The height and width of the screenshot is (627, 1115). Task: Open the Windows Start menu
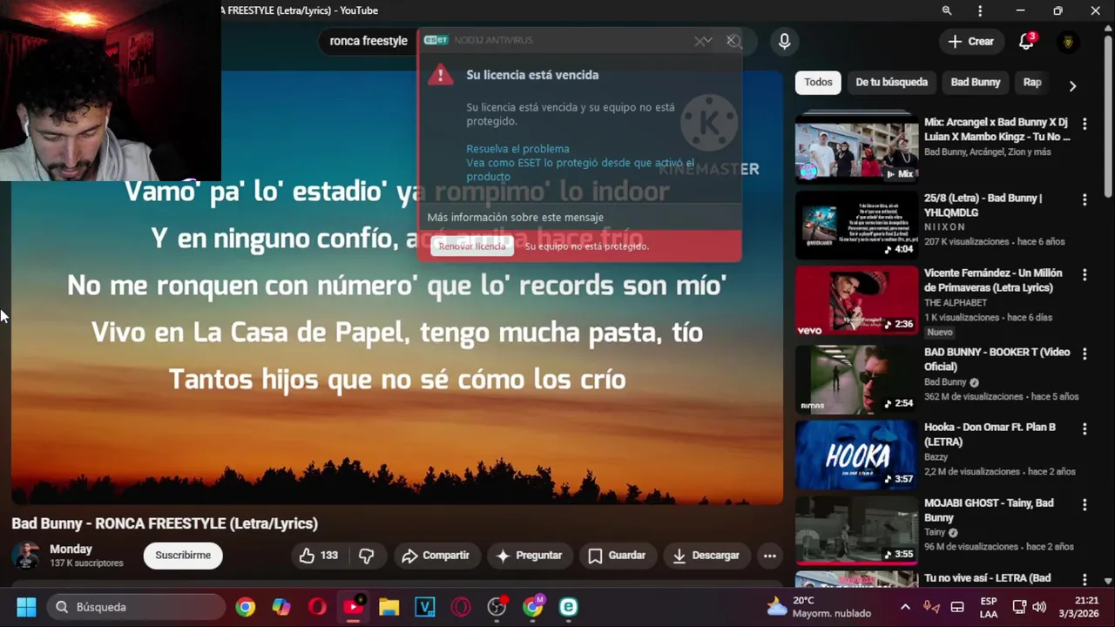point(26,607)
